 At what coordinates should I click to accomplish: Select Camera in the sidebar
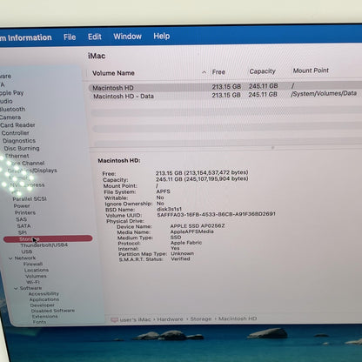pyautogui.click(x=10, y=117)
